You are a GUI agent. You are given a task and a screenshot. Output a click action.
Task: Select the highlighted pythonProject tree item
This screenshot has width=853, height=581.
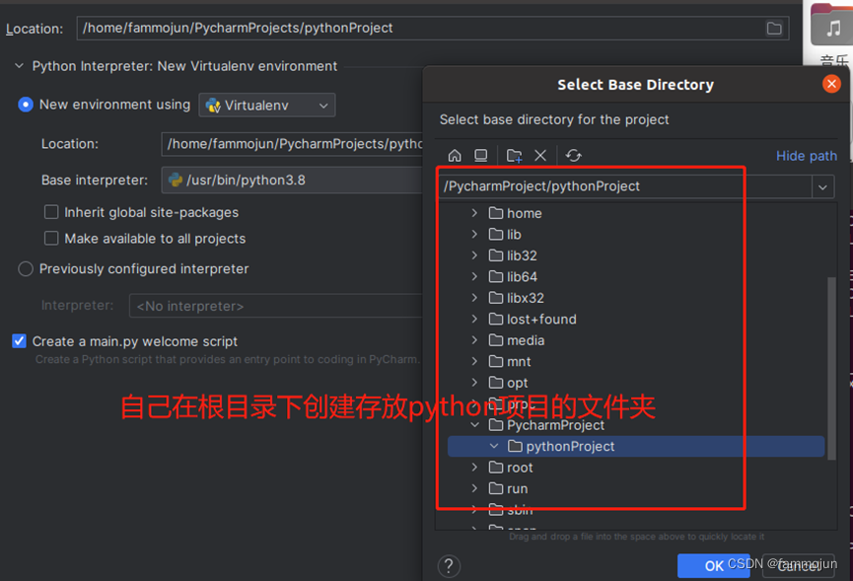(570, 446)
